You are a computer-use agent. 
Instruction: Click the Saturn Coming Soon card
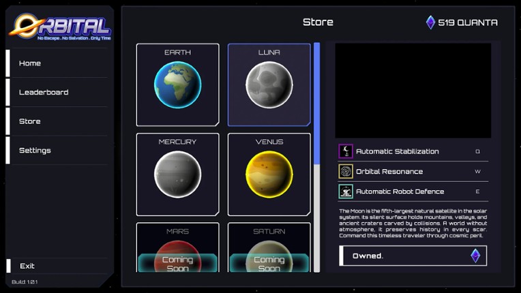(x=269, y=248)
